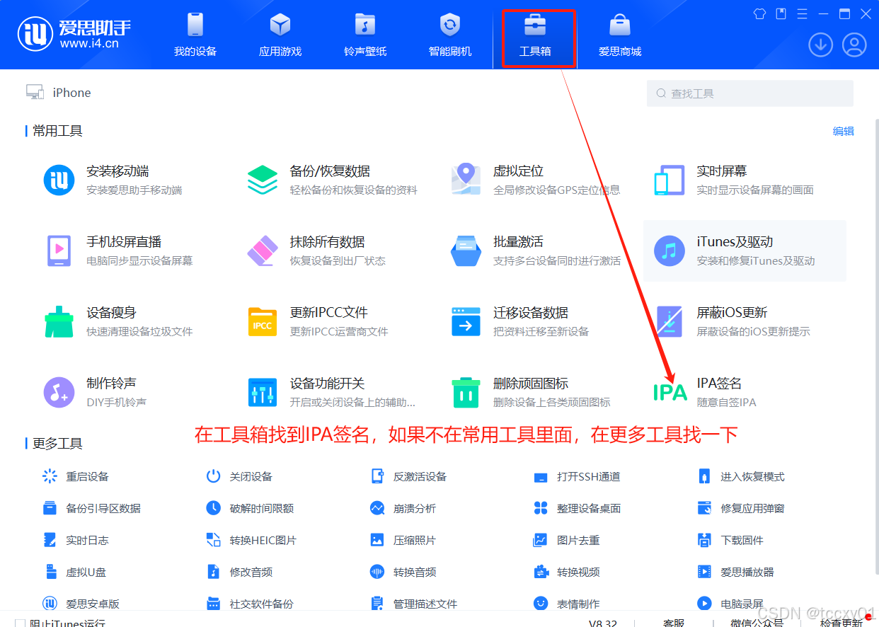Open 电脑录屏 tool
The height and width of the screenshot is (627, 879).
(731, 604)
